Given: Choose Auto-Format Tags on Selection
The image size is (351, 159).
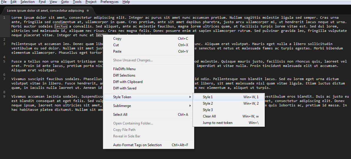Looking at the screenshot, I should [x=149, y=145].
